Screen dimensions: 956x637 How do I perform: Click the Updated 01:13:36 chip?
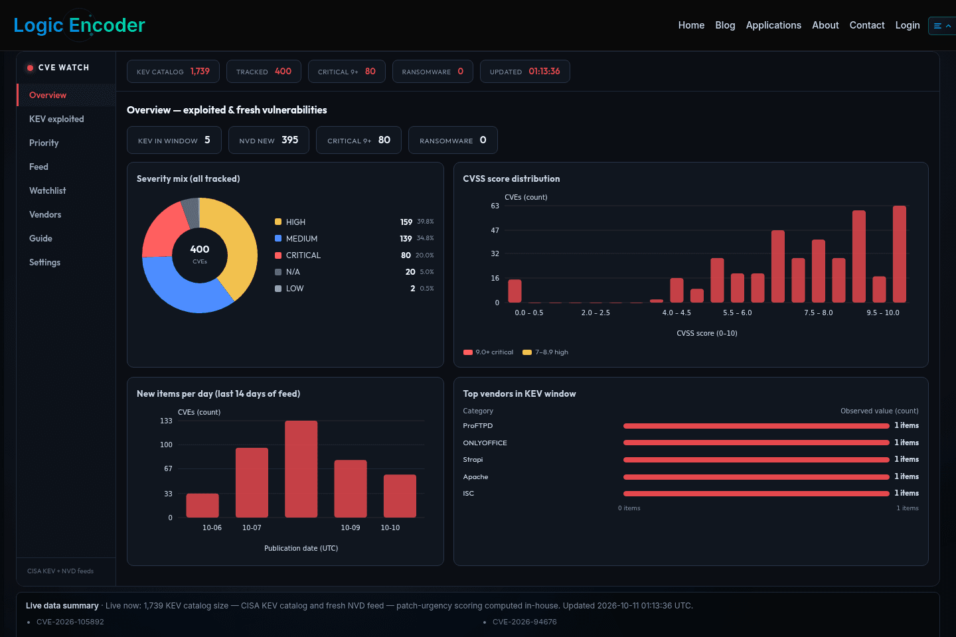pyautogui.click(x=524, y=72)
